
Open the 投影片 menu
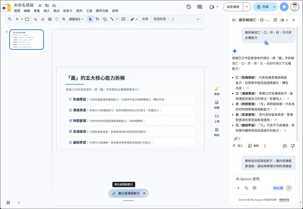click(68, 11)
